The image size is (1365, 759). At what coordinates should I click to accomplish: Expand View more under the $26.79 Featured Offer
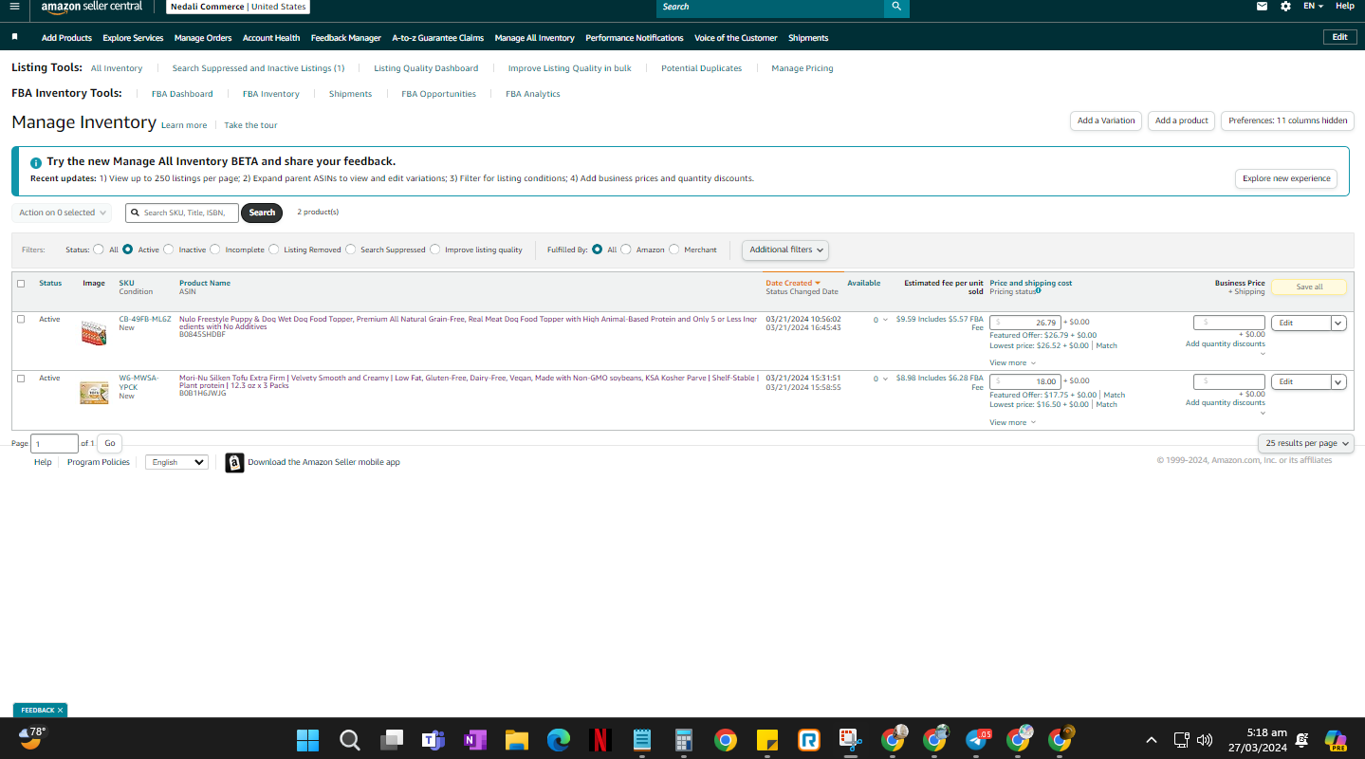coord(1012,362)
